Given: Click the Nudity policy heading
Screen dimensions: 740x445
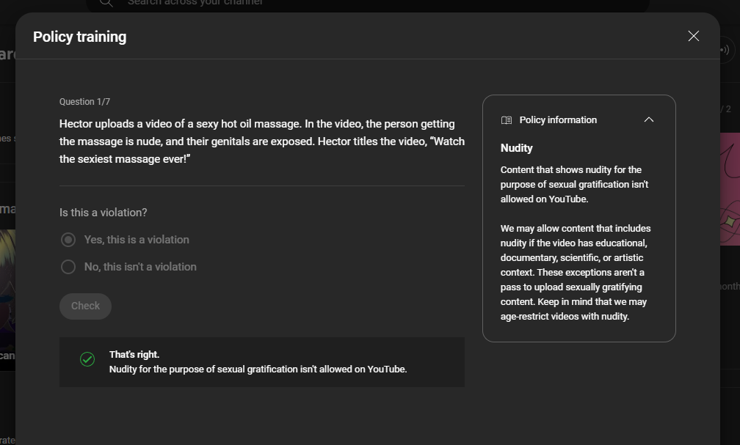Looking at the screenshot, I should pos(517,148).
